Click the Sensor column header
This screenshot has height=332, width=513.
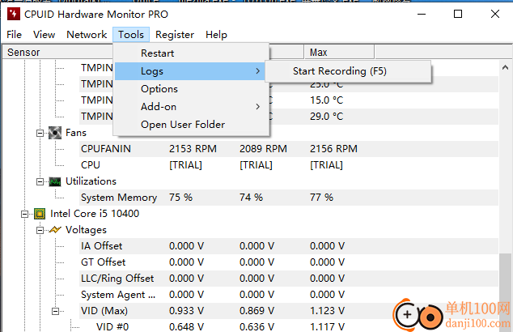57,53
